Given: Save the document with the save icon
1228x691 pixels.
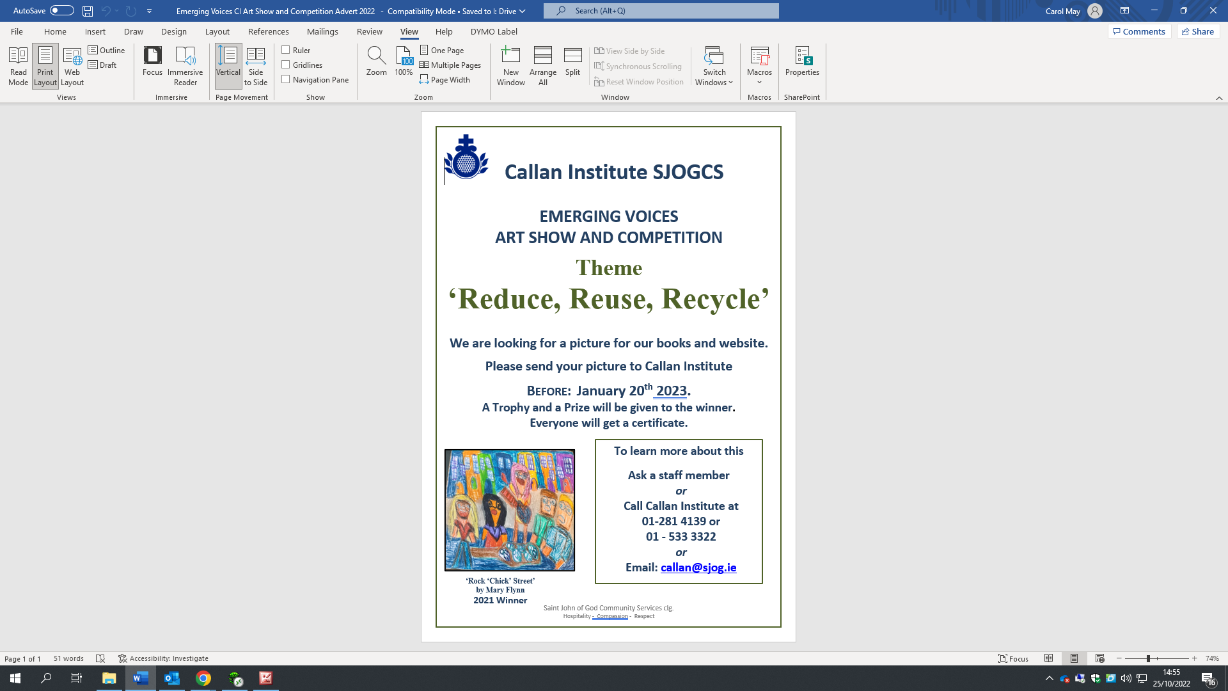Looking at the screenshot, I should [x=88, y=11].
